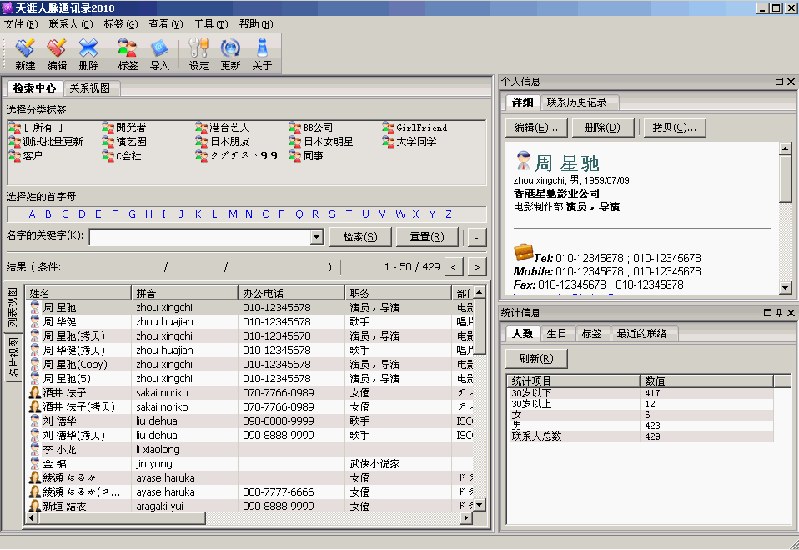
Task: Click the 删除(D) button in details
Action: [x=603, y=128]
